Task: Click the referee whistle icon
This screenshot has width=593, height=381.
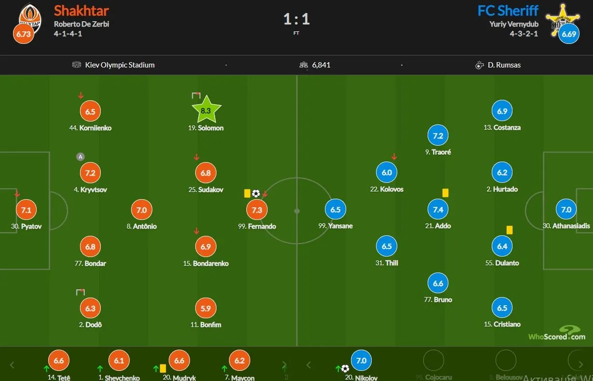Action: click(x=479, y=65)
